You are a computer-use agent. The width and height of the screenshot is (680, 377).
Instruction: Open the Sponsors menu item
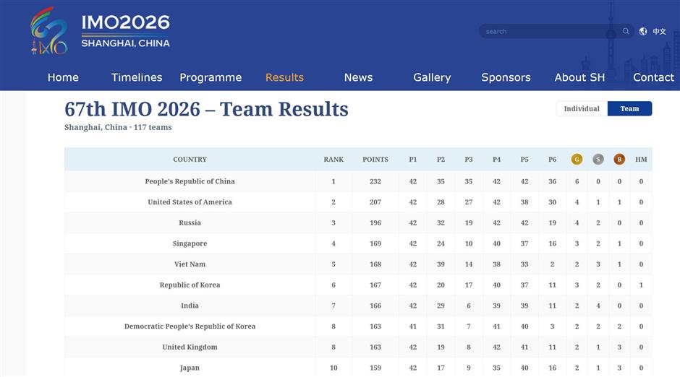click(506, 77)
